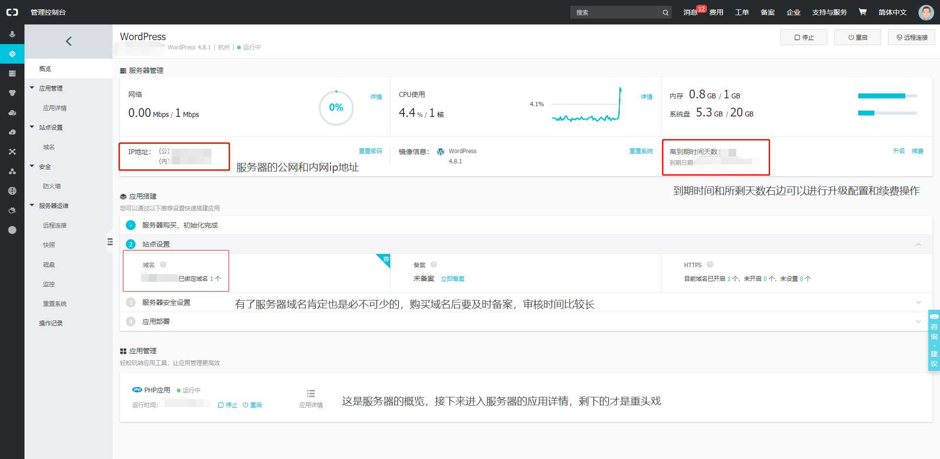Click the 远程连接 button at top right
The image size is (940, 459).
pos(912,37)
